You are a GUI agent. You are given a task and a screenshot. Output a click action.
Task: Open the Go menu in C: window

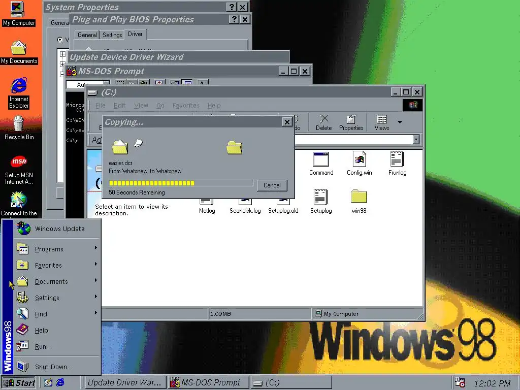click(160, 106)
